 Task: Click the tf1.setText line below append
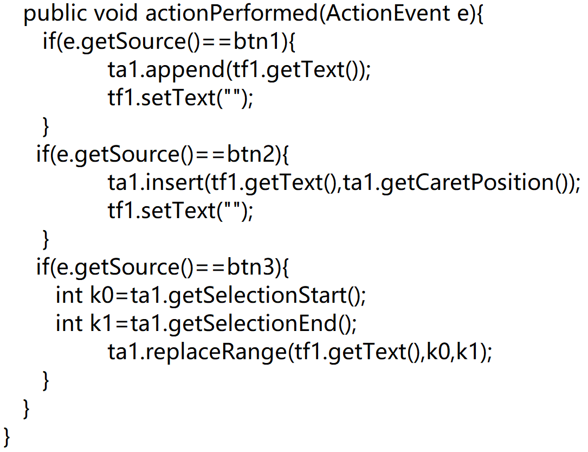[x=180, y=99]
